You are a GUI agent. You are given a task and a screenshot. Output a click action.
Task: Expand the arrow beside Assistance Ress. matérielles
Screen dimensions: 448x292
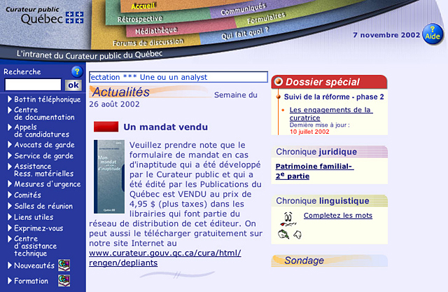click(10, 166)
